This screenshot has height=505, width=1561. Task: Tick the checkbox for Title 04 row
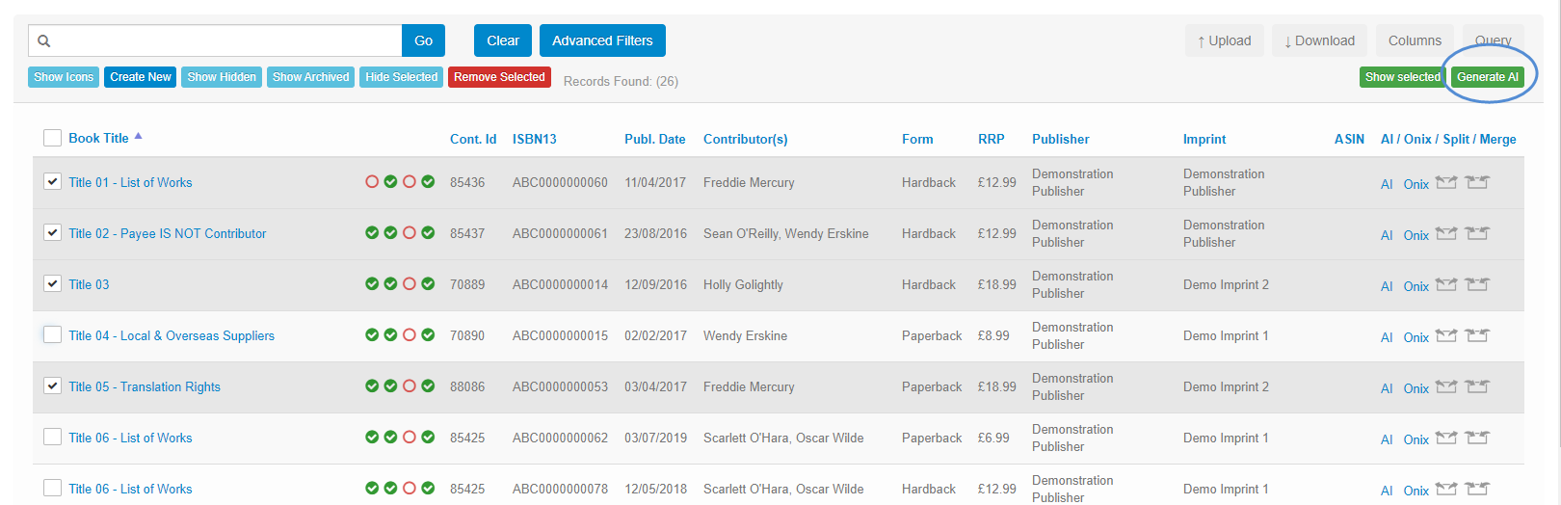(x=53, y=334)
